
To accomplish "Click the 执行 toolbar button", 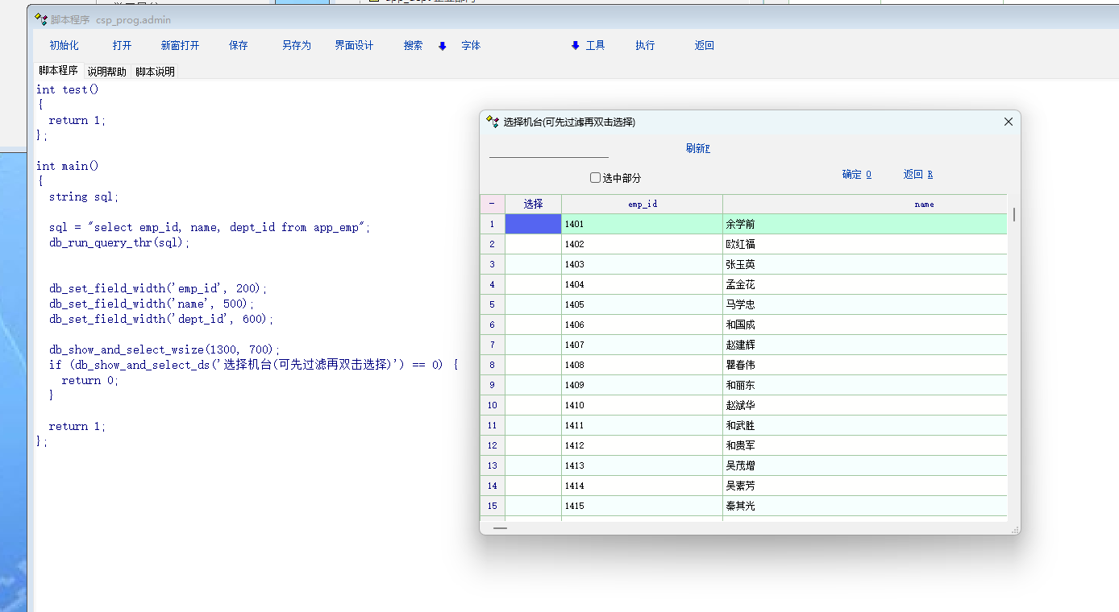I will point(645,46).
